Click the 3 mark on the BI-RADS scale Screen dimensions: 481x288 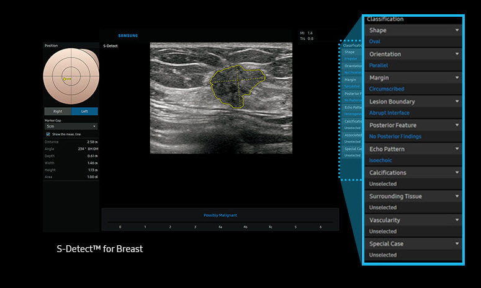tap(195, 227)
